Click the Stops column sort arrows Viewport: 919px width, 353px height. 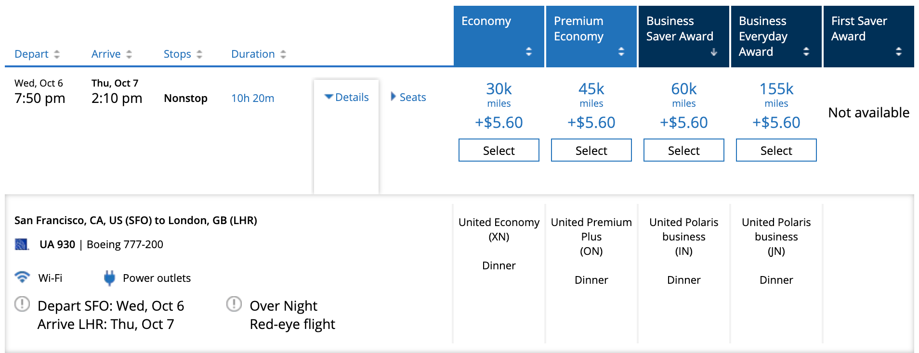[x=199, y=54]
